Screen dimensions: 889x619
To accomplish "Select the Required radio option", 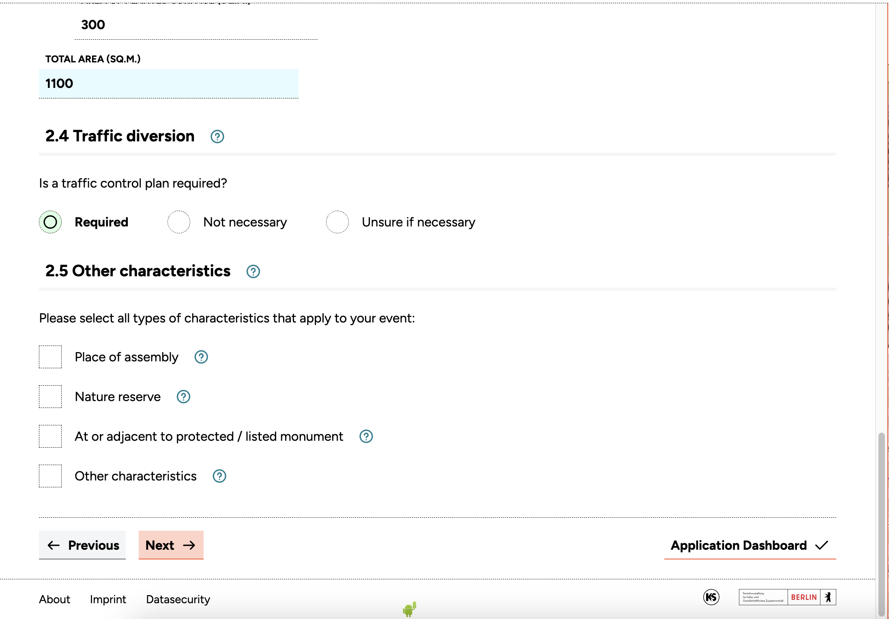I will (50, 222).
